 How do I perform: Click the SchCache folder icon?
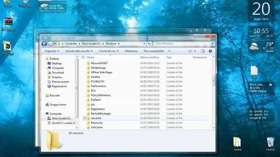(x=88, y=127)
